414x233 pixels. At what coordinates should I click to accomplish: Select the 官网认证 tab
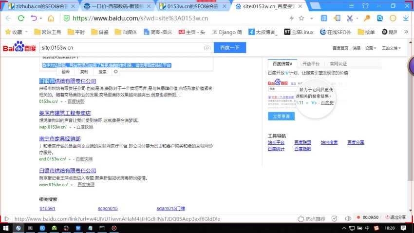pyautogui.click(x=338, y=64)
